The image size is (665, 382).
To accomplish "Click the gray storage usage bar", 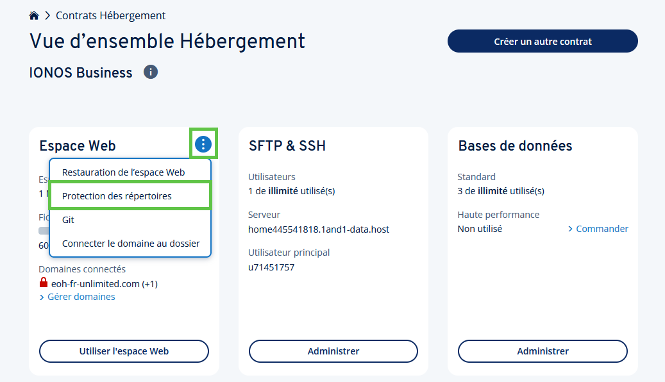I will [44, 231].
